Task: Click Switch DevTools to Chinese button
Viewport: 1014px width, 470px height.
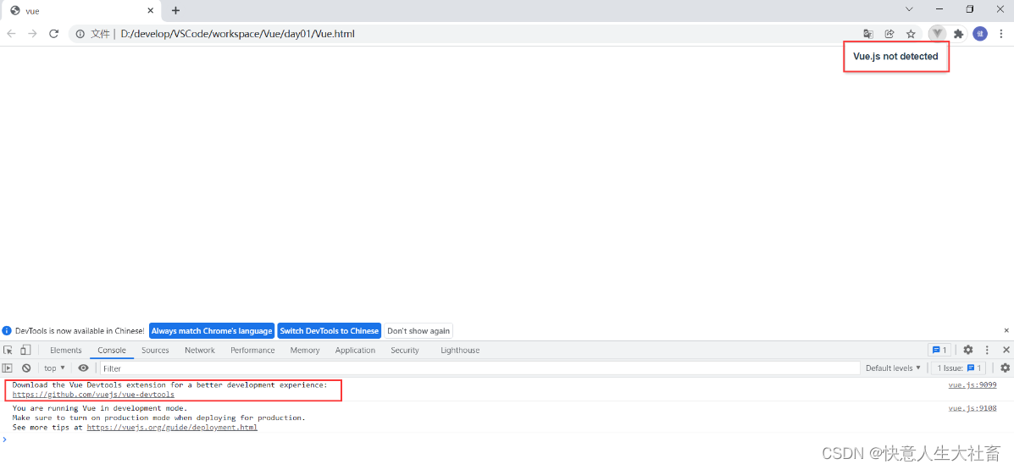Action: point(330,330)
